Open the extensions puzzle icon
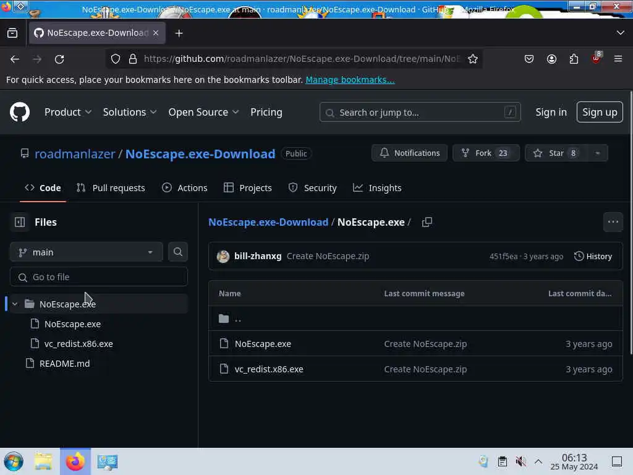Image resolution: width=633 pixels, height=475 pixels. (x=574, y=59)
